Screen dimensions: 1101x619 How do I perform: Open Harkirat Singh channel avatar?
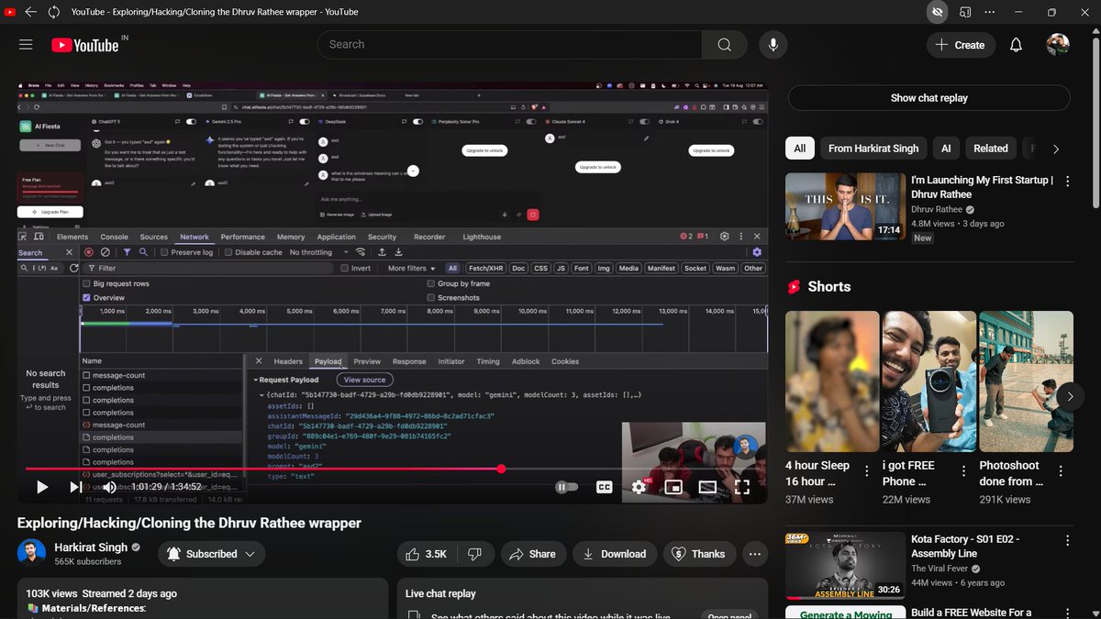pyautogui.click(x=32, y=553)
